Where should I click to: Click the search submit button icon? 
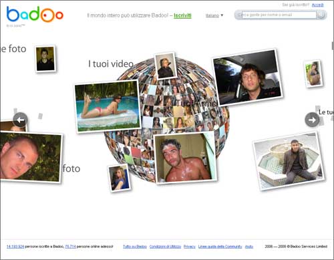(x=321, y=15)
